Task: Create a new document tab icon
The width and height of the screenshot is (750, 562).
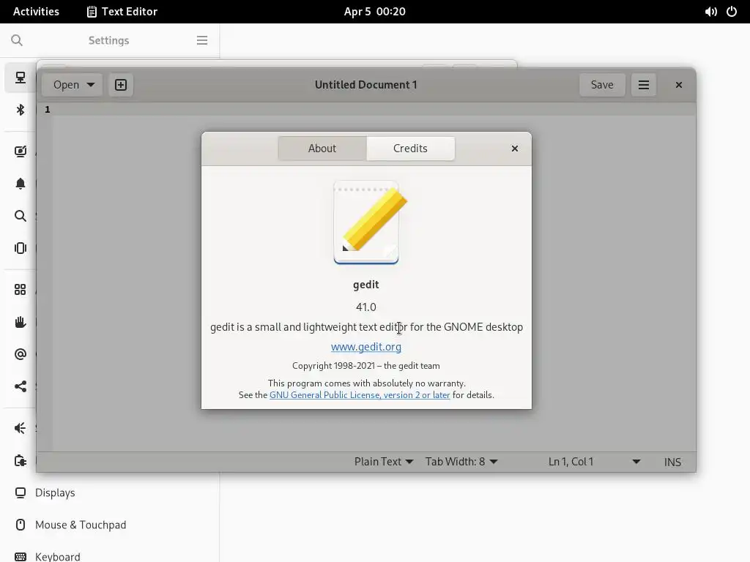Action: [x=121, y=85]
